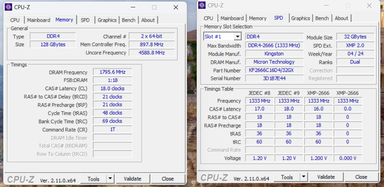Click the 1T Command Rate value
This screenshot has width=384, height=187.
(112, 129)
